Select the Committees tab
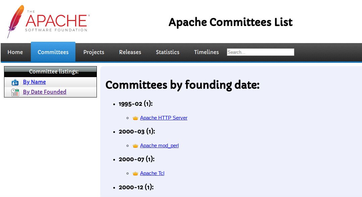 tap(53, 52)
